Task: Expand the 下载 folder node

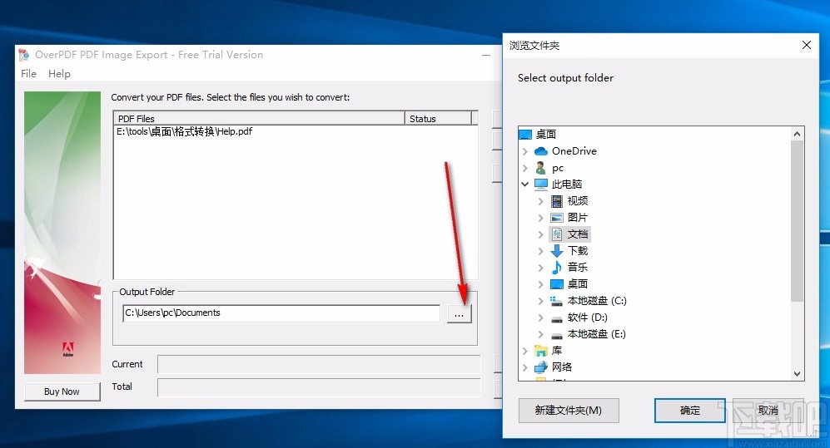Action: (x=540, y=251)
